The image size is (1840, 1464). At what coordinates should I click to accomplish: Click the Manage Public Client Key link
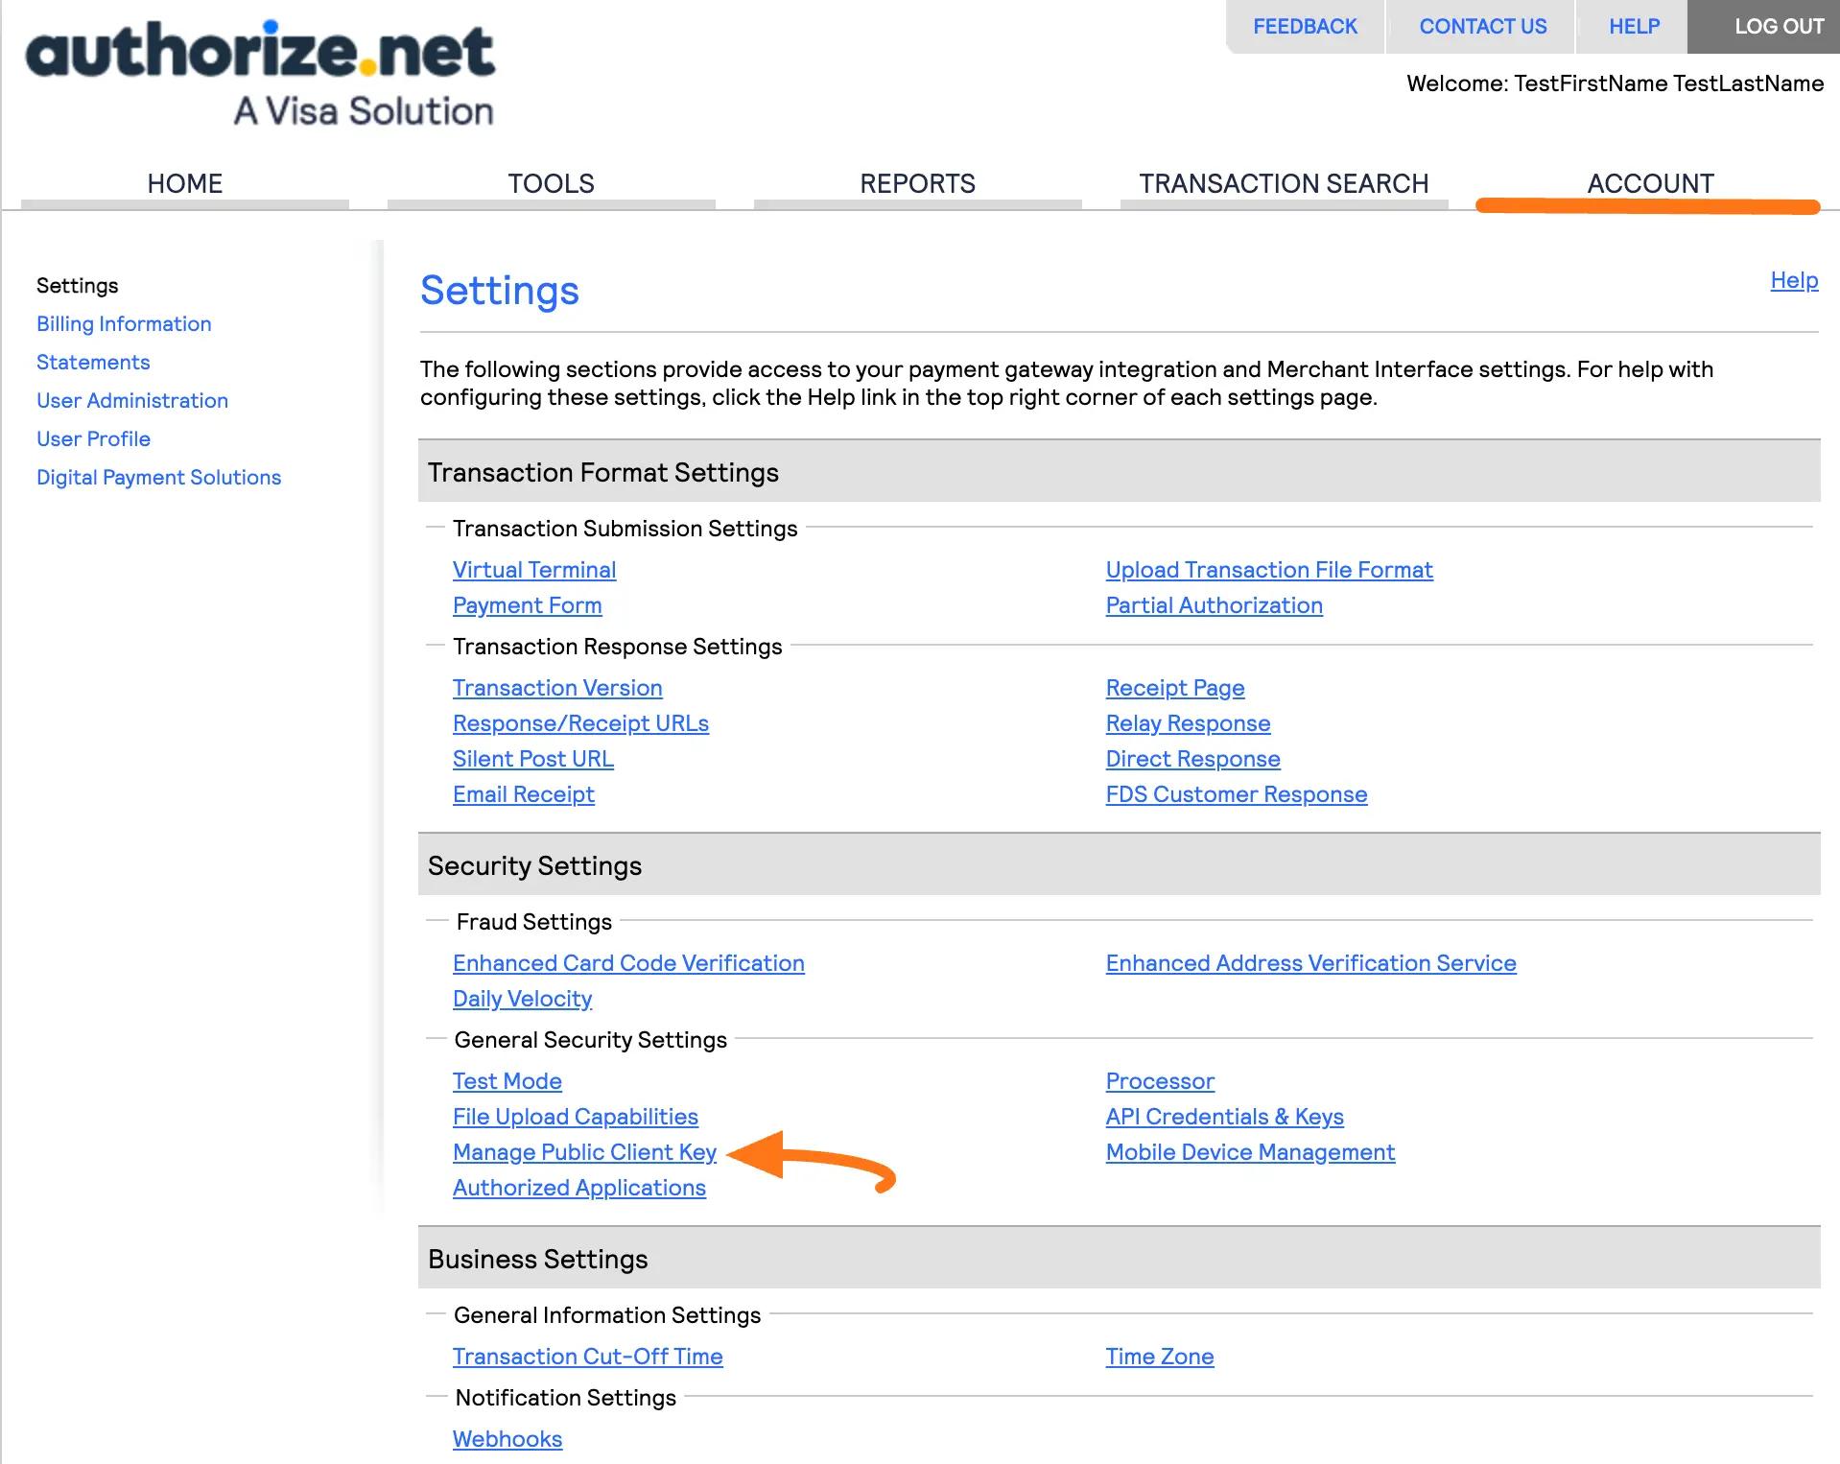[584, 1152]
